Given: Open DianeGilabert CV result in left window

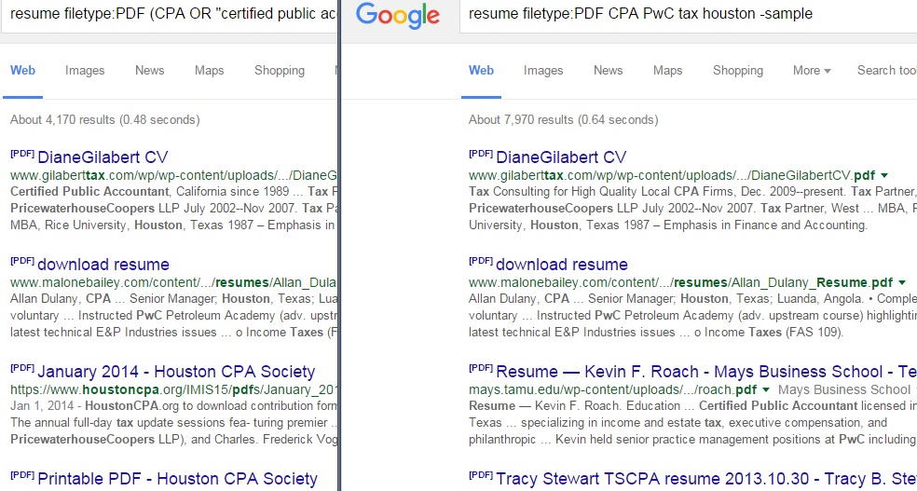Looking at the screenshot, I should click(103, 157).
